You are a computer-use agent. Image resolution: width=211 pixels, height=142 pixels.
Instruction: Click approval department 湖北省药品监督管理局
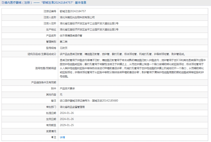tap(72, 107)
